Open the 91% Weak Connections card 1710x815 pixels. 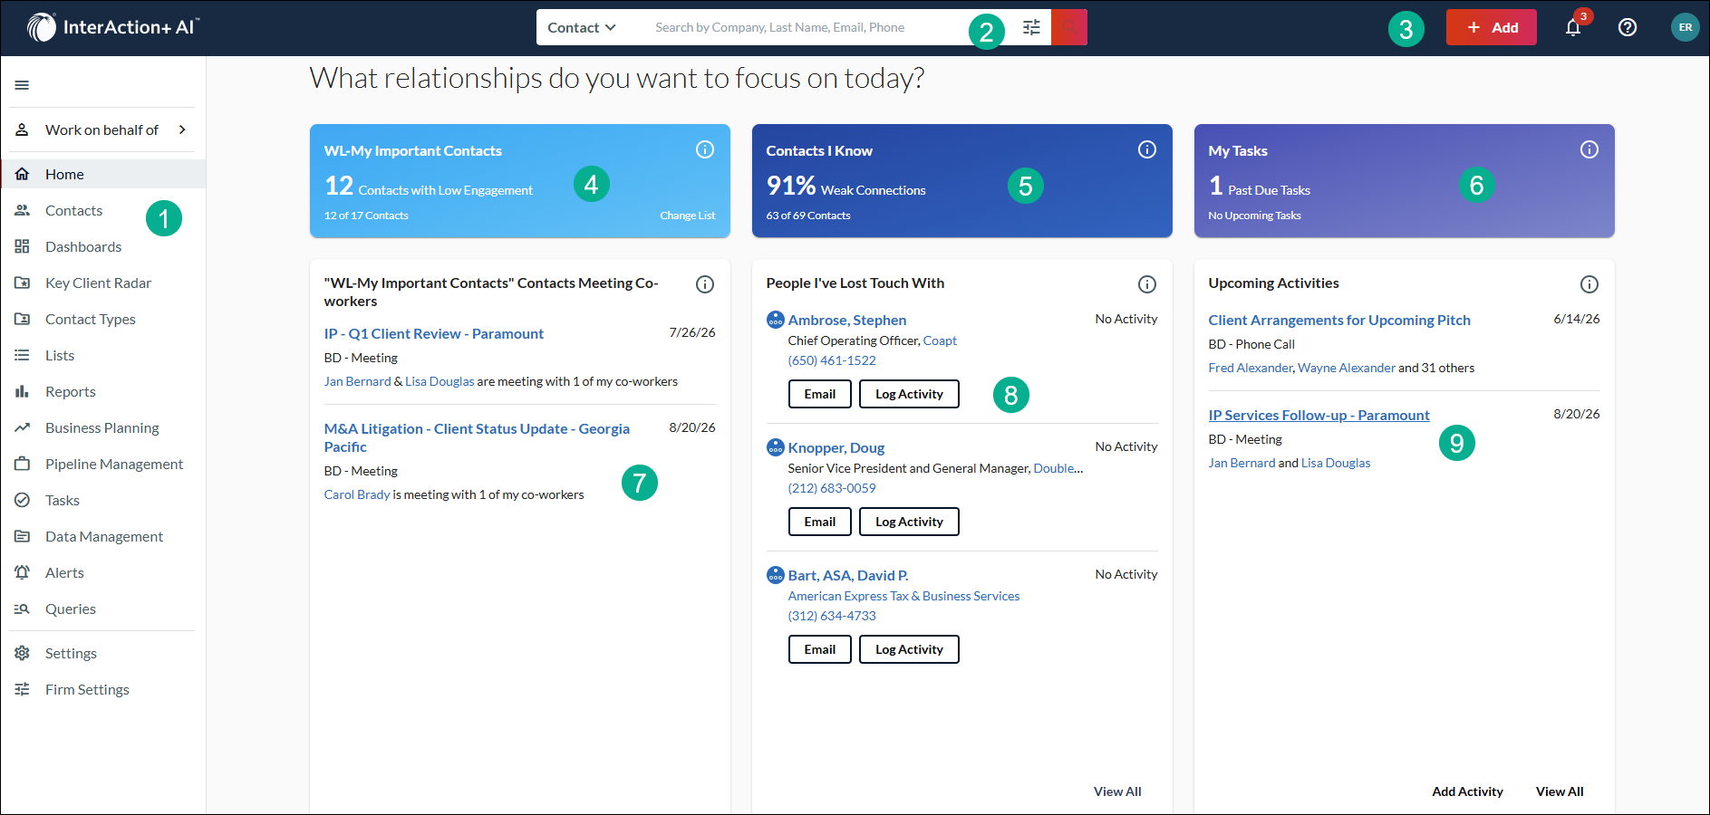pos(962,181)
